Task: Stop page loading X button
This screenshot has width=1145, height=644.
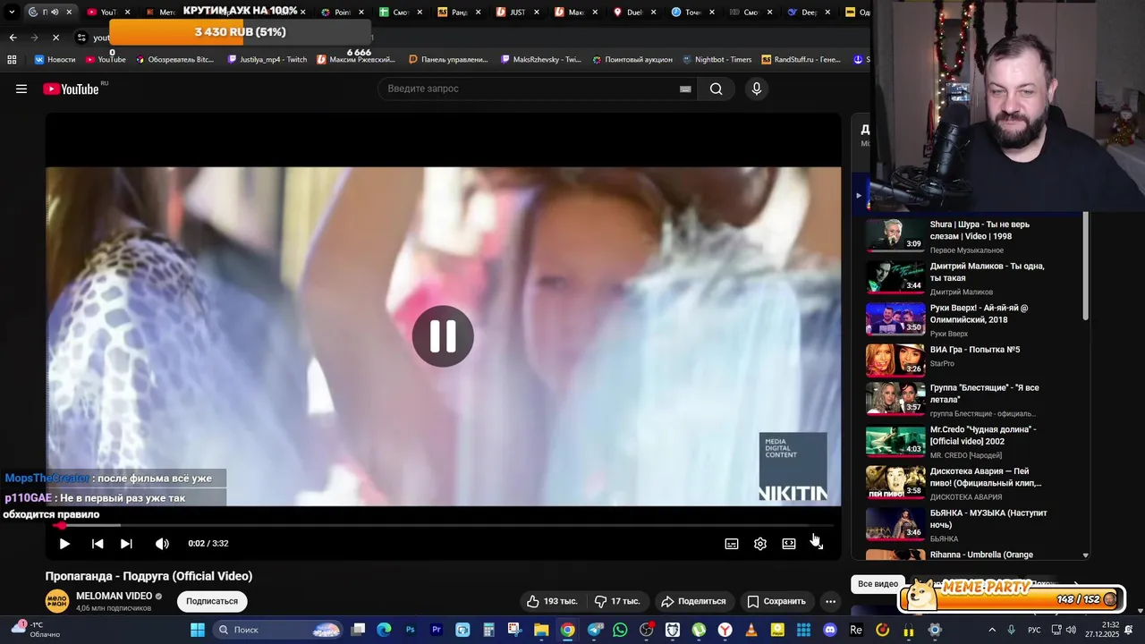Action: [x=55, y=38]
